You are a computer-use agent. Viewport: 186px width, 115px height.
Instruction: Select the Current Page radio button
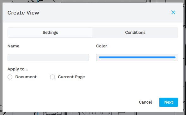tap(52, 77)
